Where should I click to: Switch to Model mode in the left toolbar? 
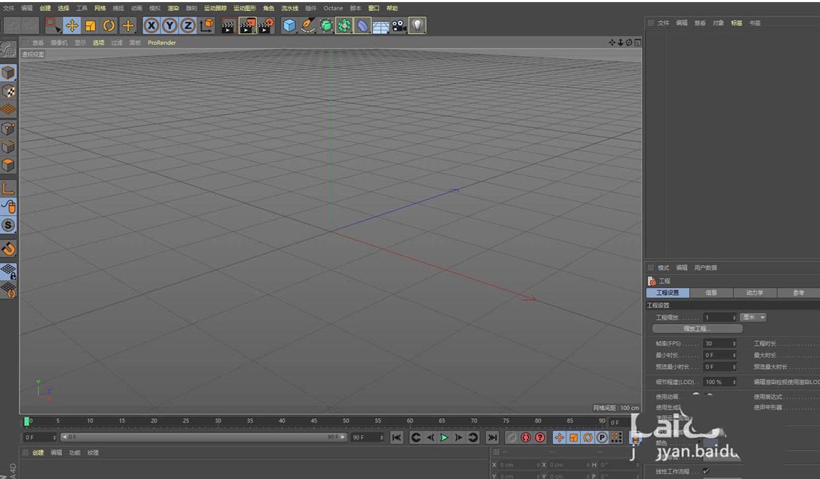8,72
